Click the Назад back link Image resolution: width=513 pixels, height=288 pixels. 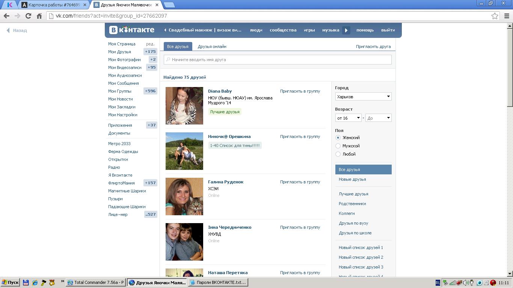pos(17,30)
